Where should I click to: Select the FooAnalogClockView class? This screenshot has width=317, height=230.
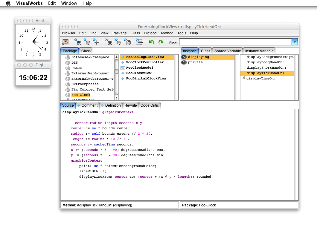click(147, 57)
